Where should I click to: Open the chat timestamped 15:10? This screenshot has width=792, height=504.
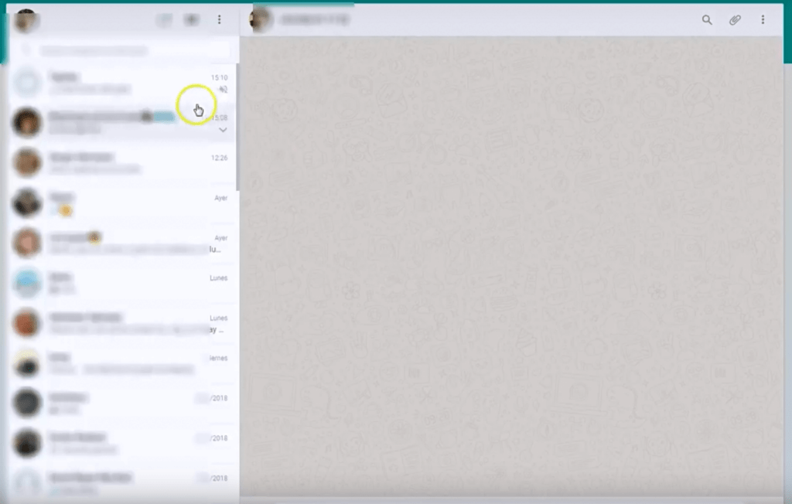click(x=122, y=83)
